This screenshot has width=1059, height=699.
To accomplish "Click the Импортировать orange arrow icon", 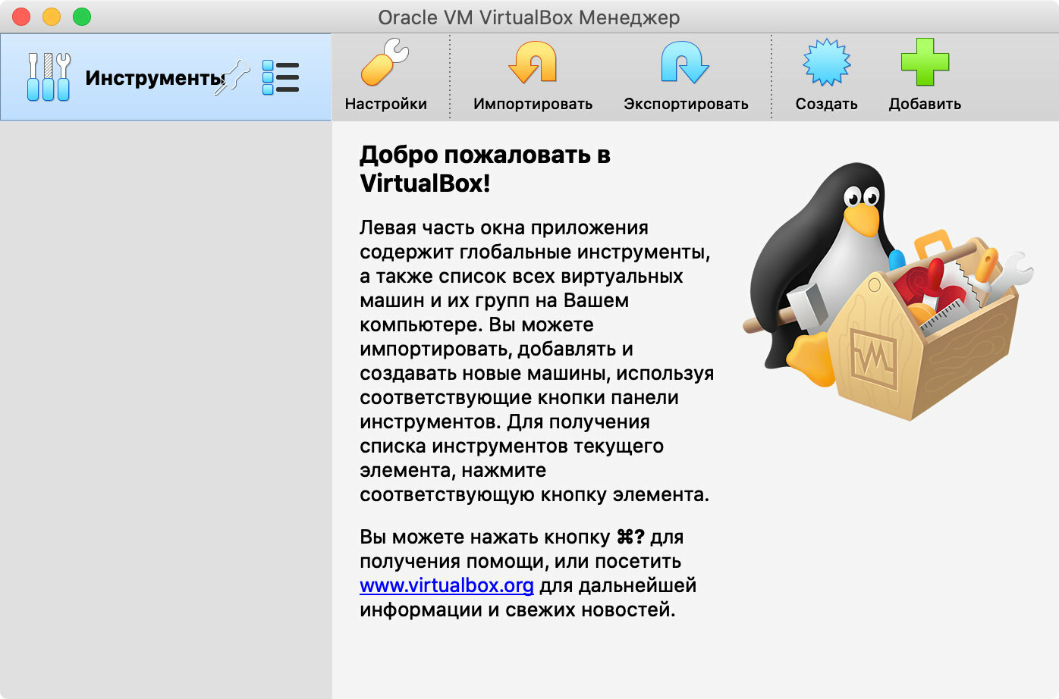I will tap(533, 62).
